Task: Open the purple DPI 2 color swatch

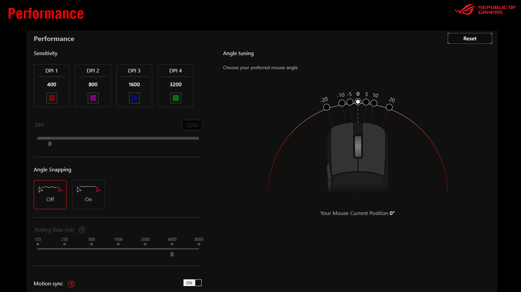Action: click(x=93, y=98)
